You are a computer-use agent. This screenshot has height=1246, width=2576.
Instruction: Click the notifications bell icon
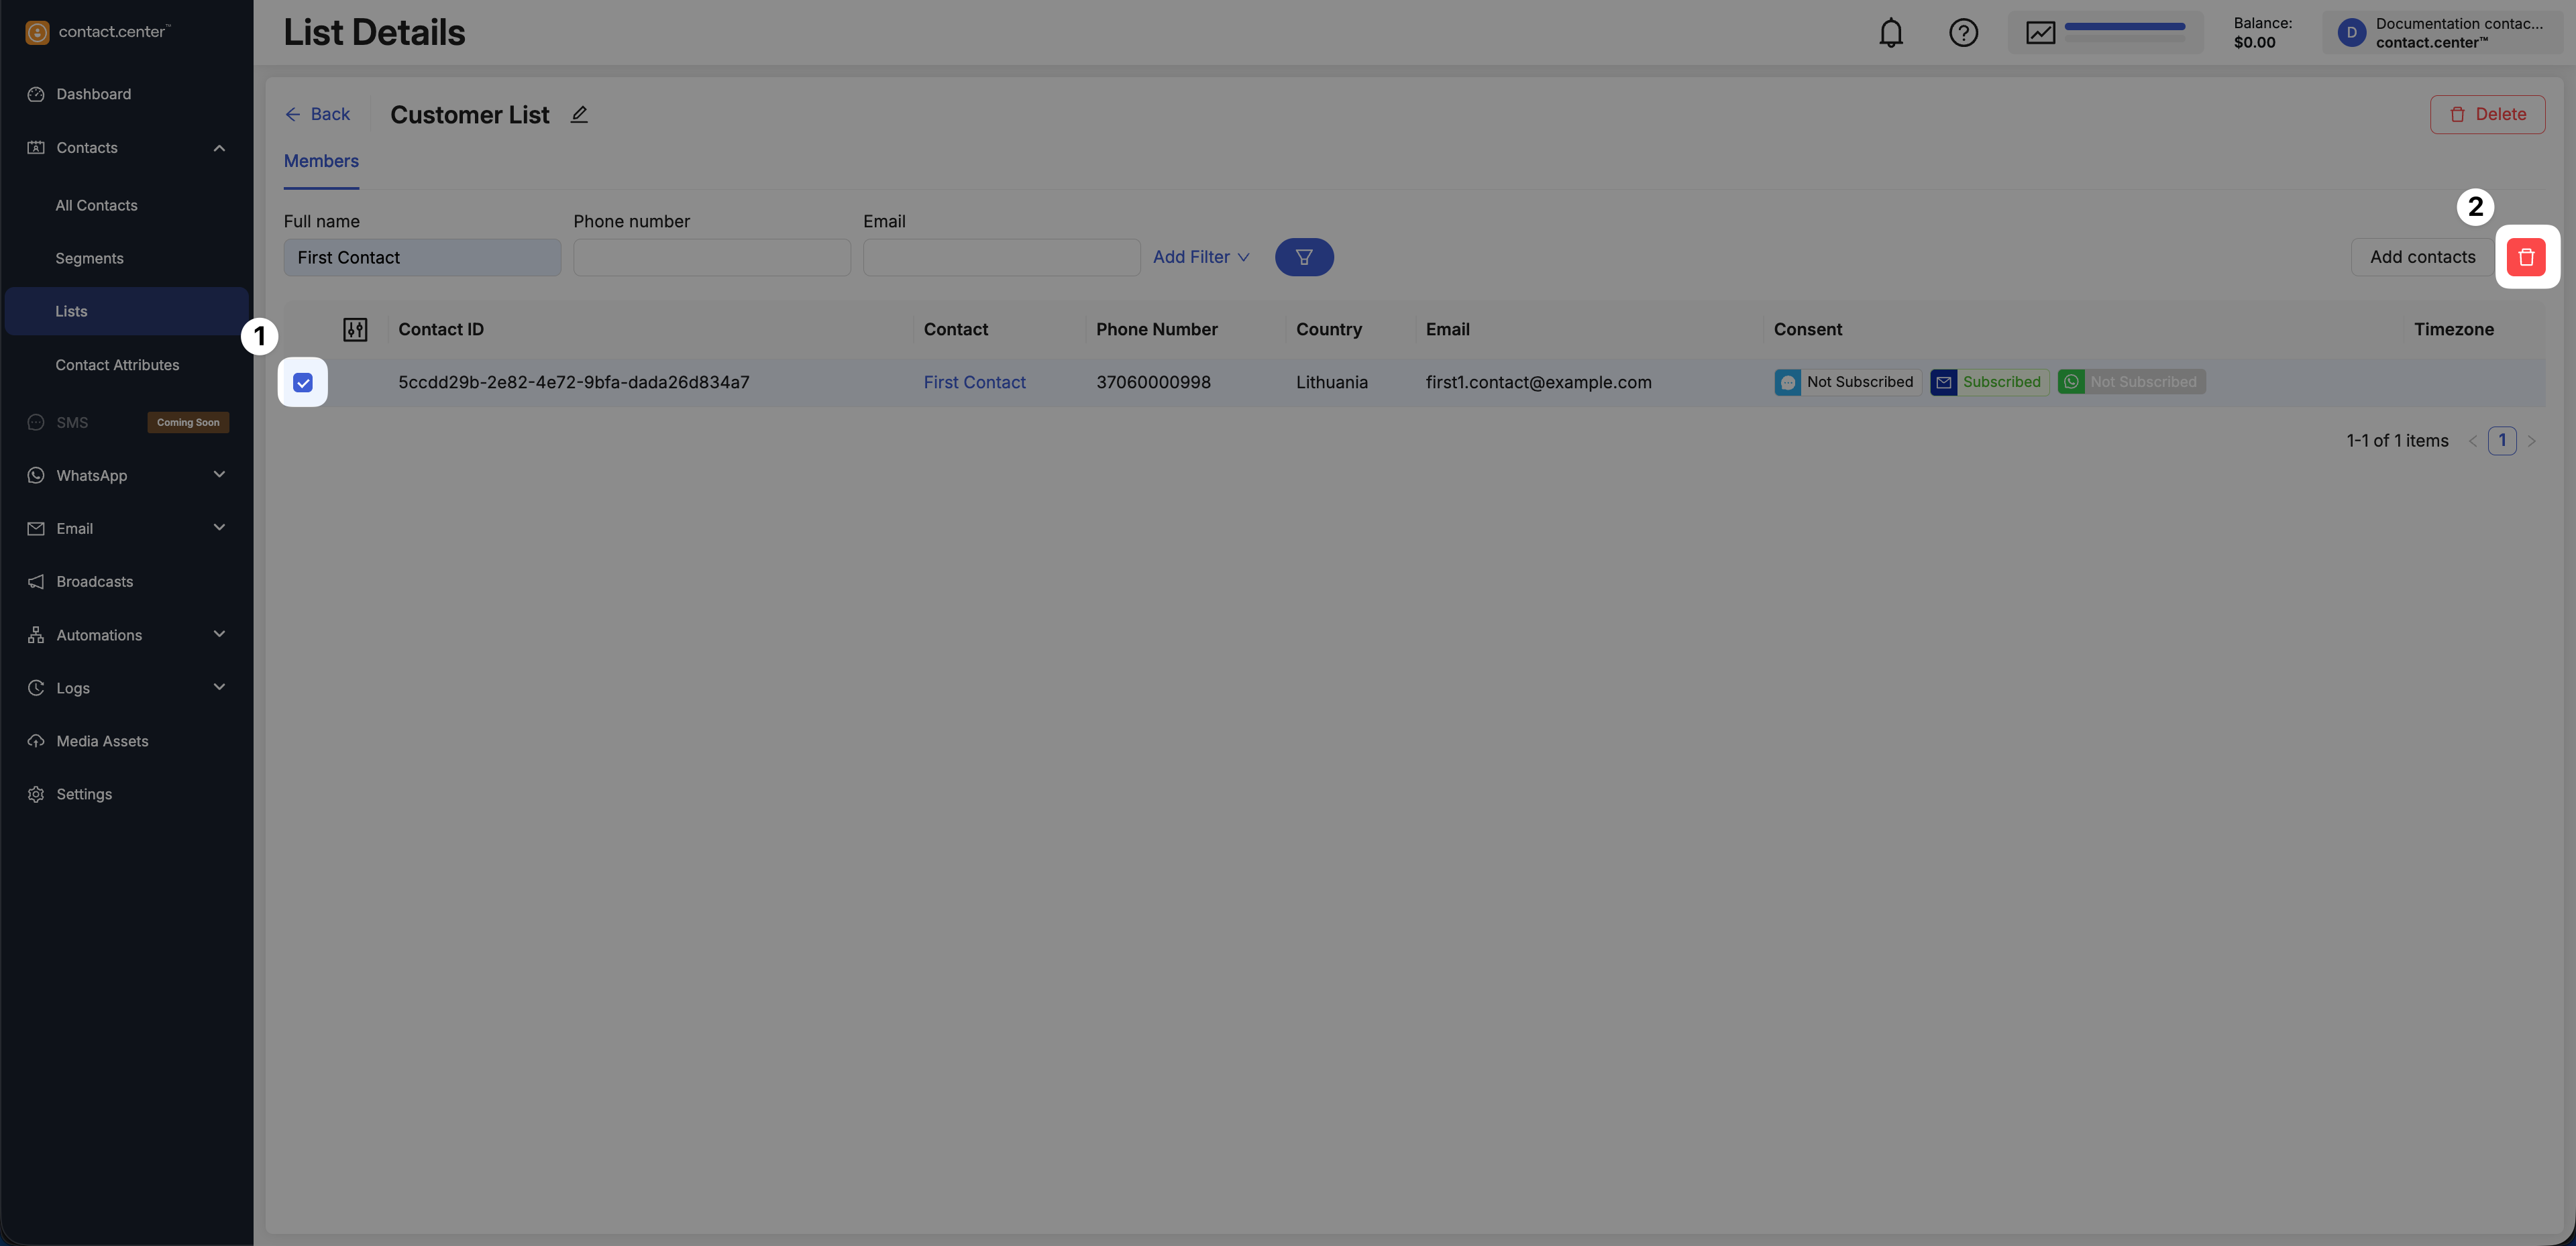(1890, 33)
